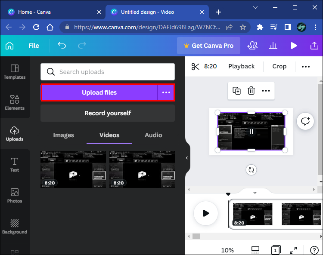This screenshot has height=255, width=323.
Task: Switch to the Audio tab
Action: [x=153, y=135]
